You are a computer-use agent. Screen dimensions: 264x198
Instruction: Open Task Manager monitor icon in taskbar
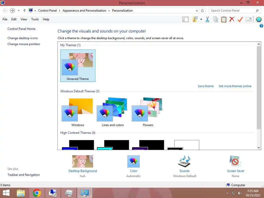69,193
